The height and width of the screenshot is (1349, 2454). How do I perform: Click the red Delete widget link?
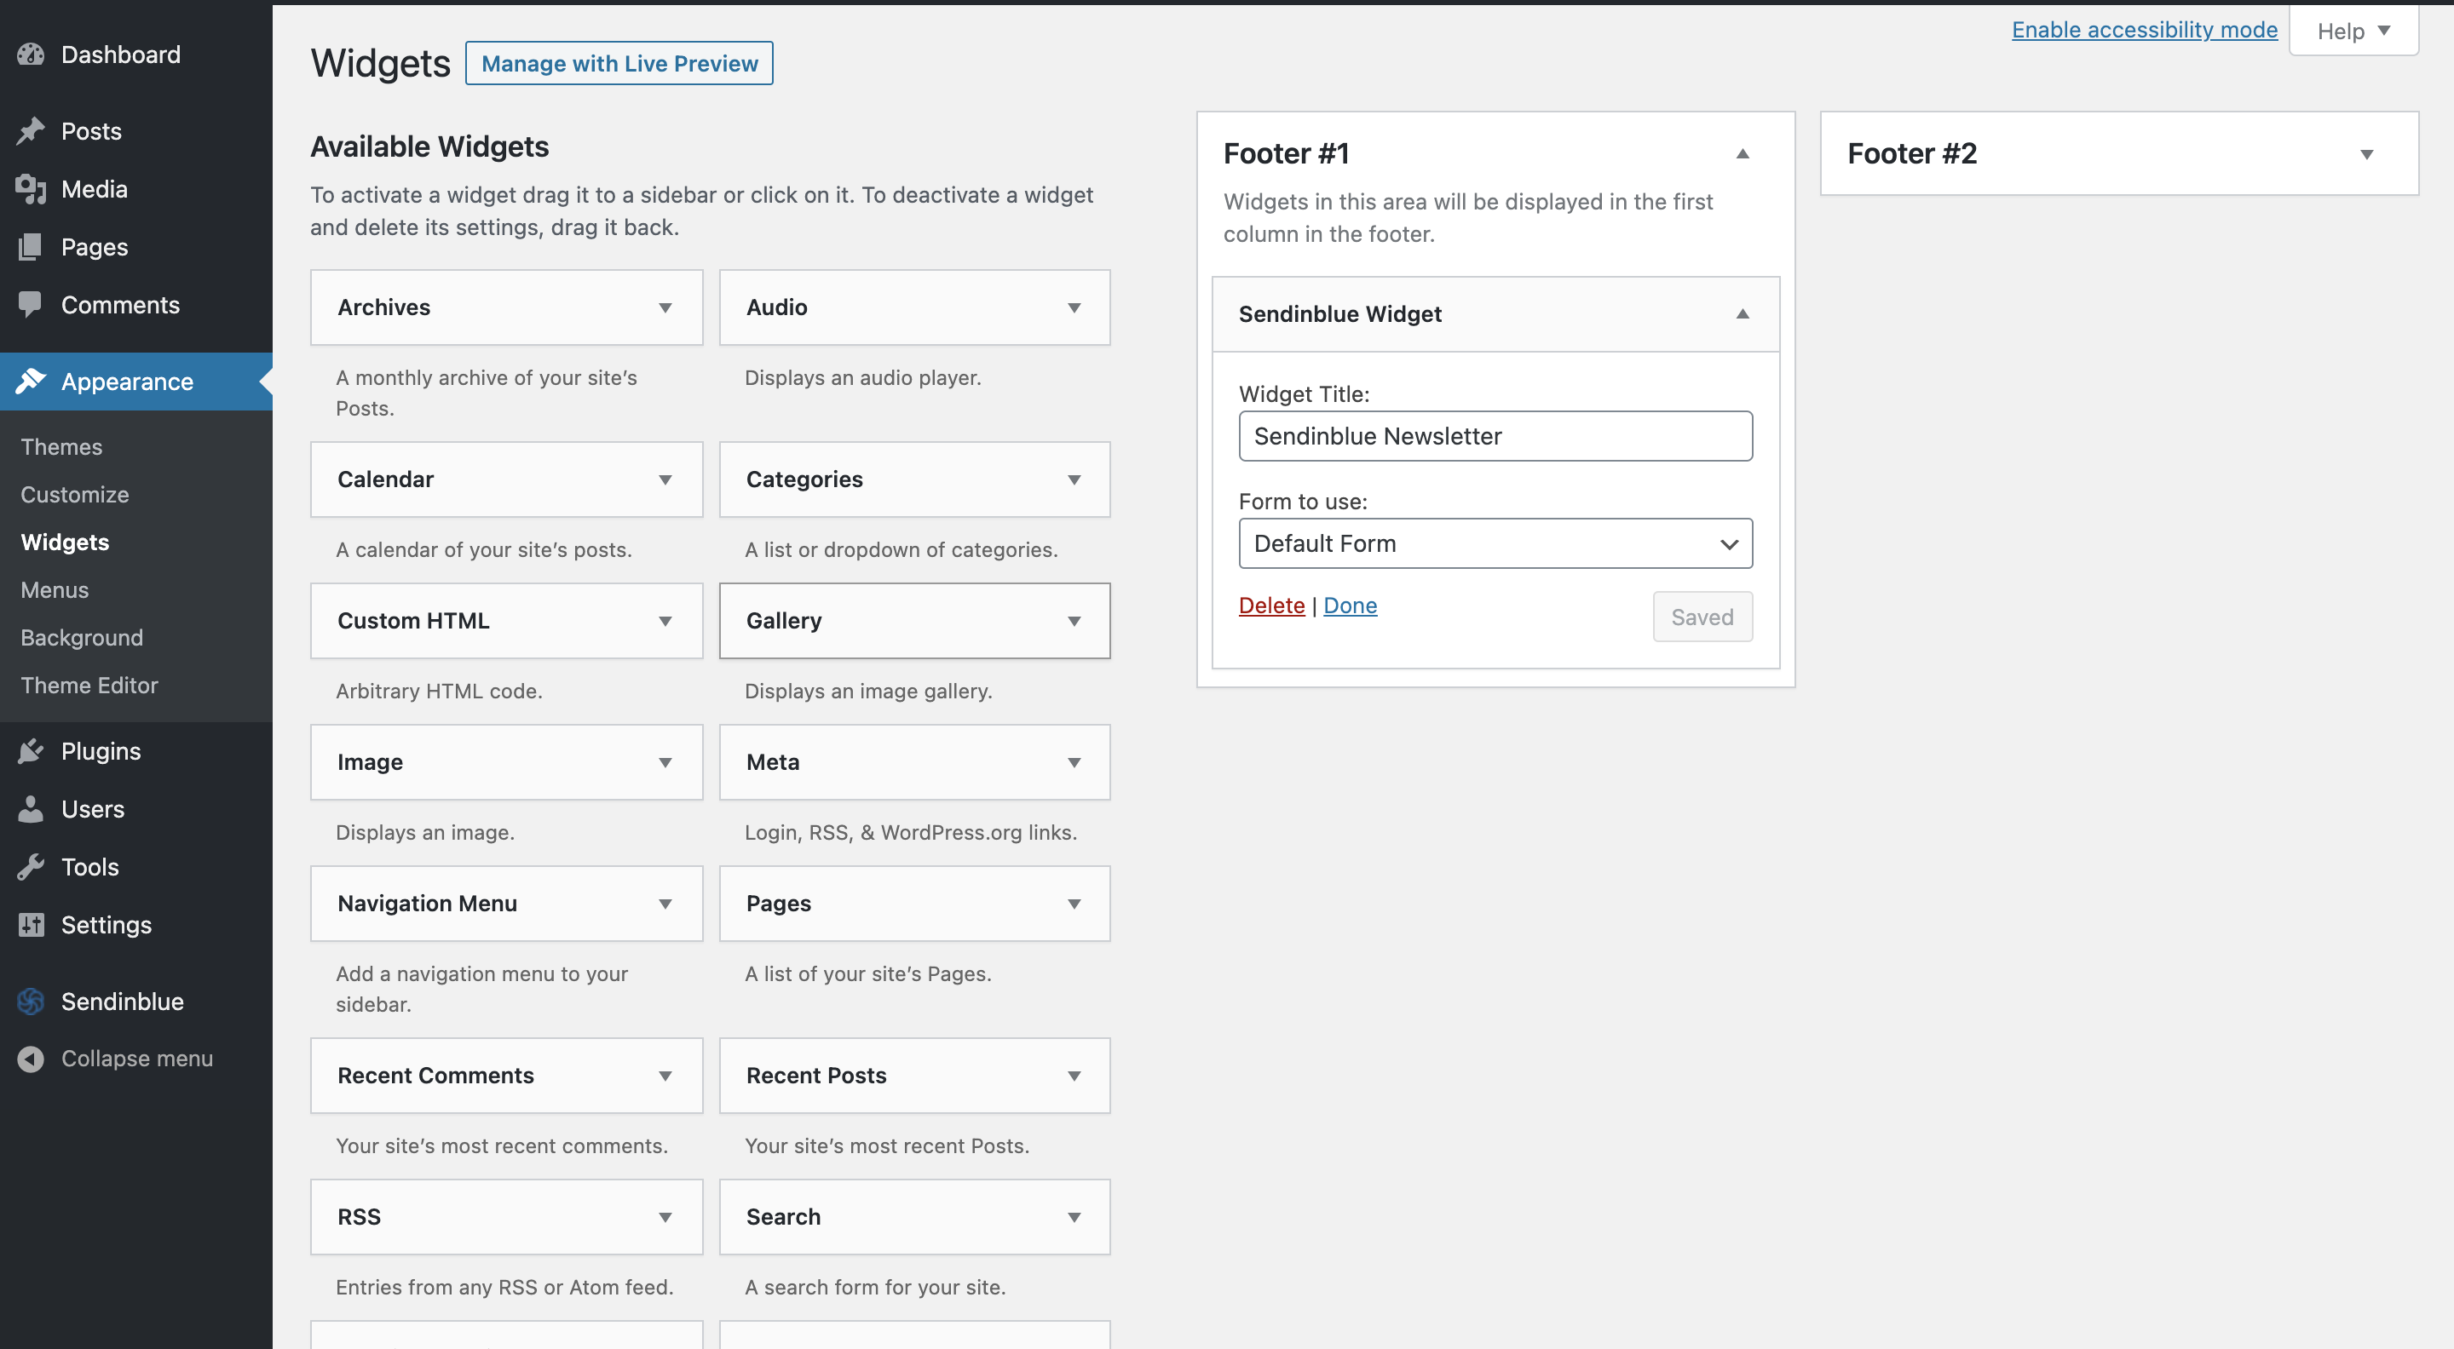pos(1270,606)
